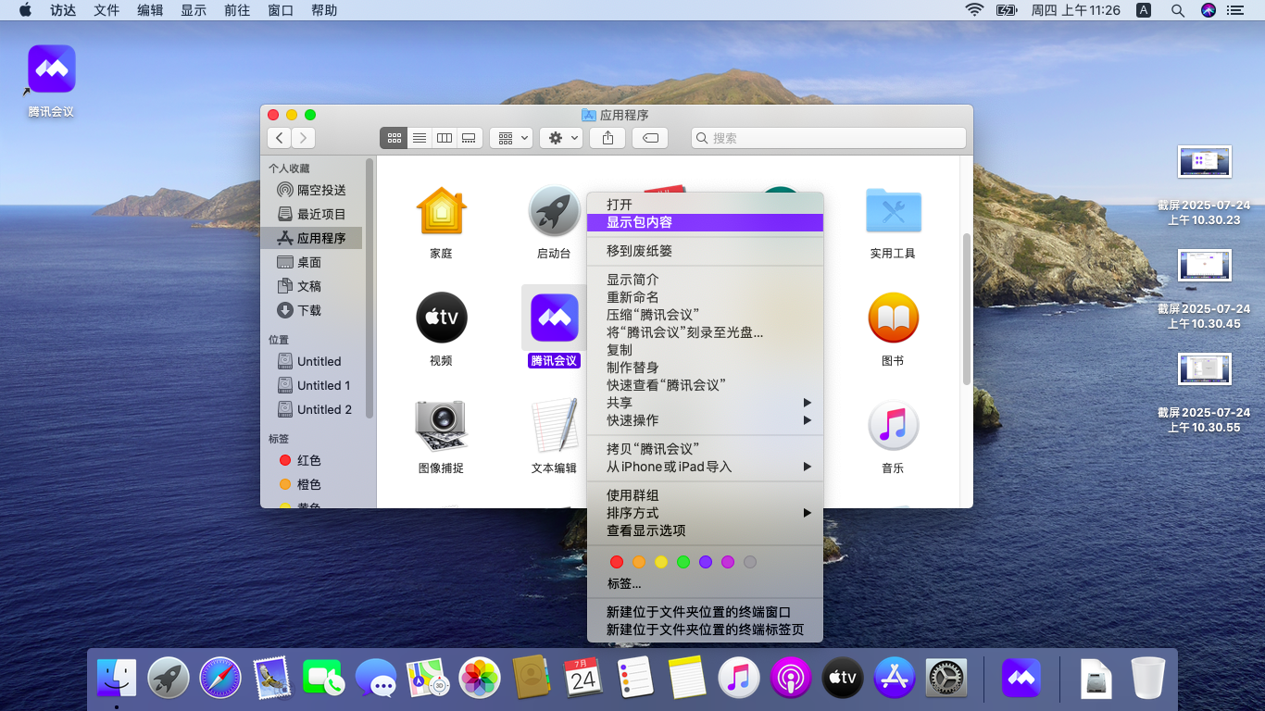Select the 实用工具 utilities folder
This screenshot has height=711, width=1265.
pos(893,211)
